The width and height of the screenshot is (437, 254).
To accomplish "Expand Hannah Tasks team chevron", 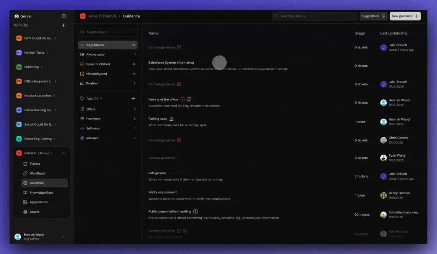I will (47, 53).
